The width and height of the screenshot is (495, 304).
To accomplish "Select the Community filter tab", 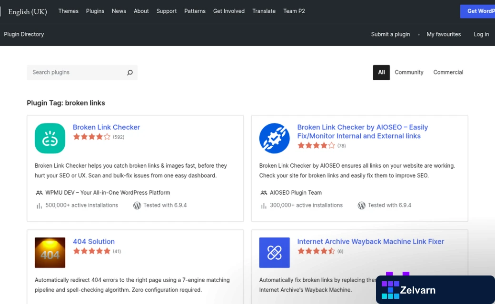I will click(x=409, y=73).
